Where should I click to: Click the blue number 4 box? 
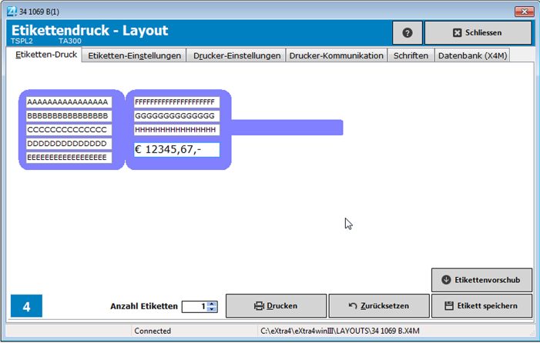tap(26, 306)
